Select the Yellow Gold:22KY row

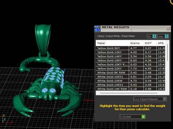[130, 68]
